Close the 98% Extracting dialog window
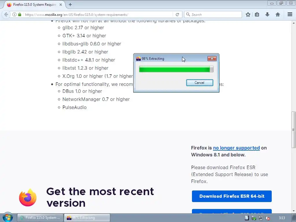296x222 pixels. [x=212, y=58]
